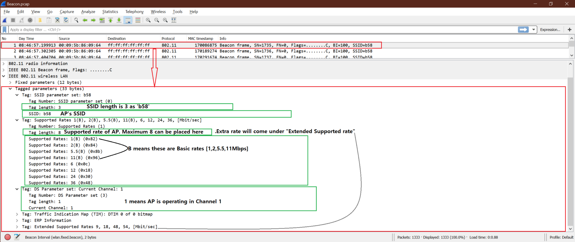Screen dimensions: 575x242
Task: Click the Stop capture square icon
Action: [13, 20]
